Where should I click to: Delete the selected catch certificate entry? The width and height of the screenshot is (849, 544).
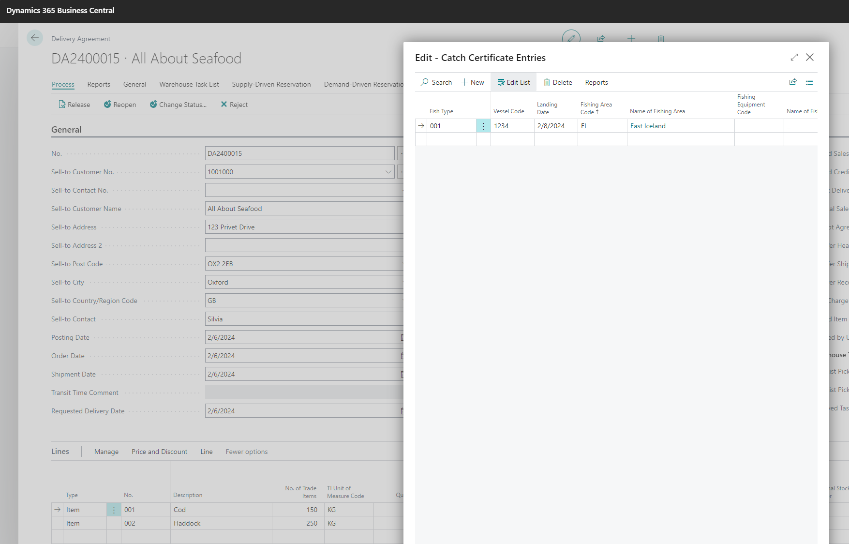coord(557,82)
